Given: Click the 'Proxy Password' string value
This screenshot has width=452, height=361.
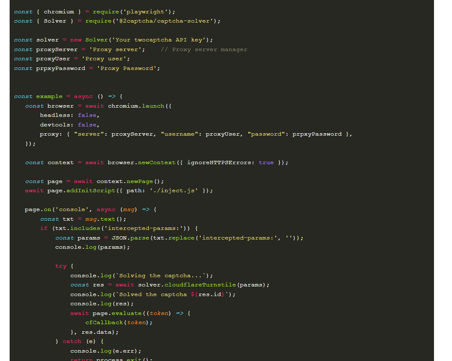Looking at the screenshot, I should 127,68.
